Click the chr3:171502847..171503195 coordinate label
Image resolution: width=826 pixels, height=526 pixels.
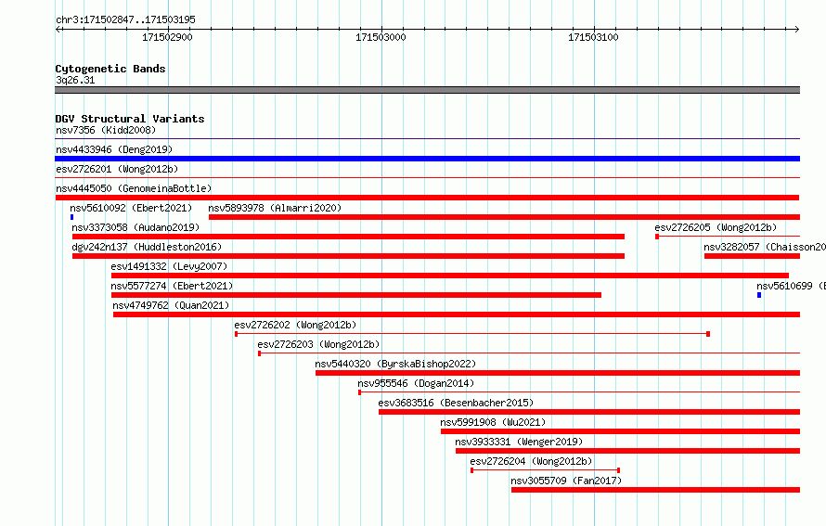tap(125, 19)
